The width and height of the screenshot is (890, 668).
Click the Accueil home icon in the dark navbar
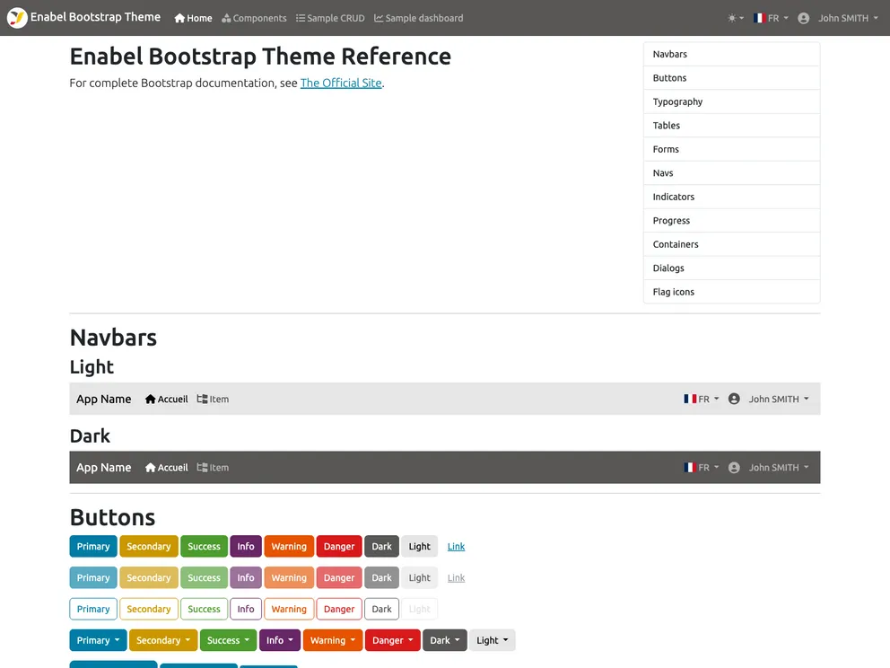[x=151, y=468]
